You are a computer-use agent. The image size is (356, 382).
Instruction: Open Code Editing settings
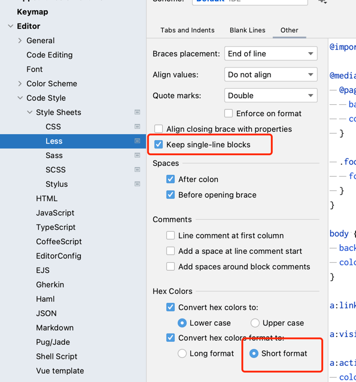click(x=50, y=55)
